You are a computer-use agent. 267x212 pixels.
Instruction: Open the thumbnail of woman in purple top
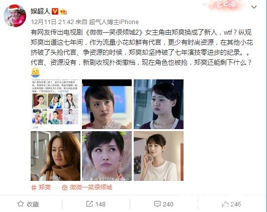click(x=158, y=104)
